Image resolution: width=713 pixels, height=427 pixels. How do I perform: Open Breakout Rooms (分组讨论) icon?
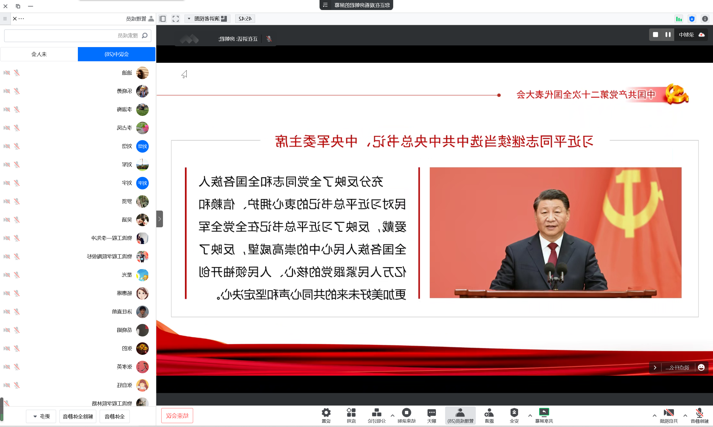(376, 413)
